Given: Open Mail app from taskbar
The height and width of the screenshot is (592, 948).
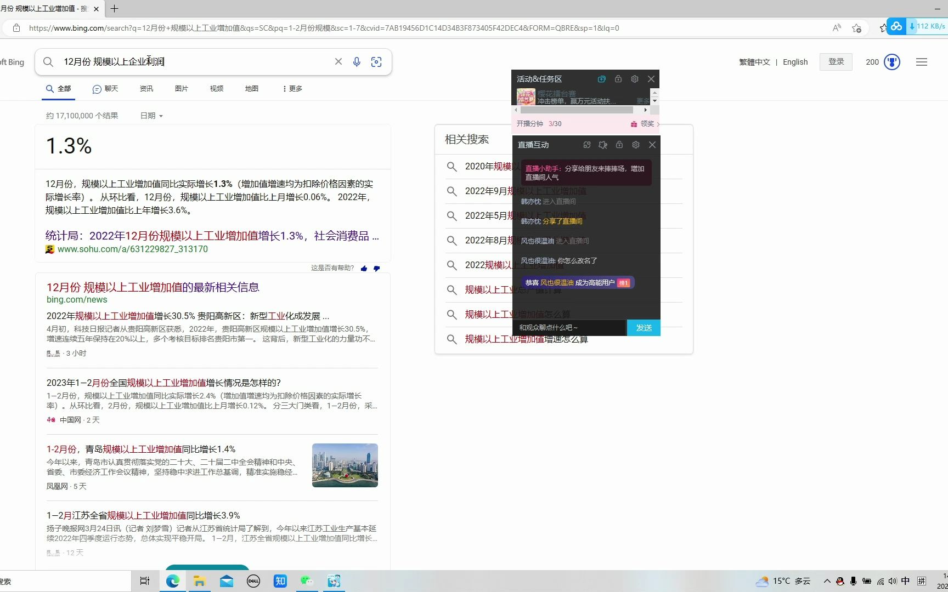Looking at the screenshot, I should click(x=227, y=581).
